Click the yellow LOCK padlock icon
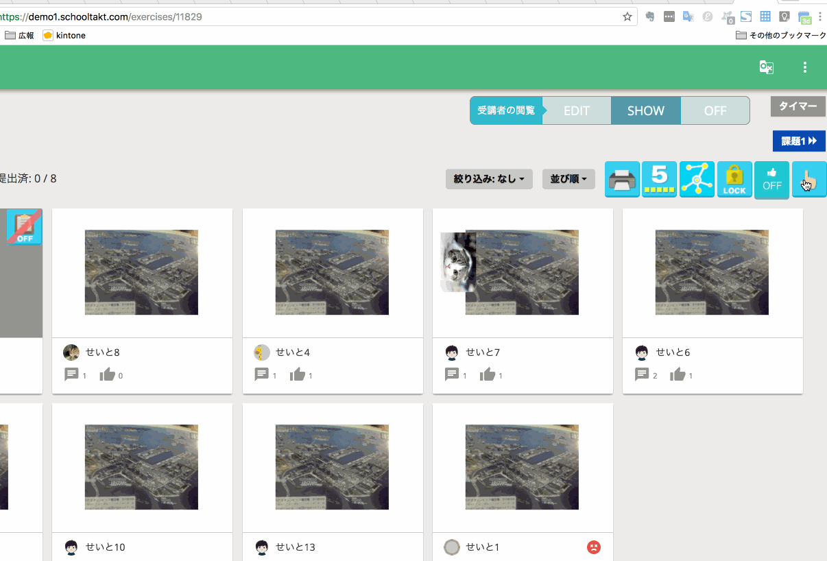The width and height of the screenshot is (827, 561). click(734, 180)
